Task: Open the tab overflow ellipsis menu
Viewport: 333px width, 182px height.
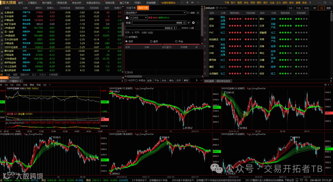Action: click(182, 2)
